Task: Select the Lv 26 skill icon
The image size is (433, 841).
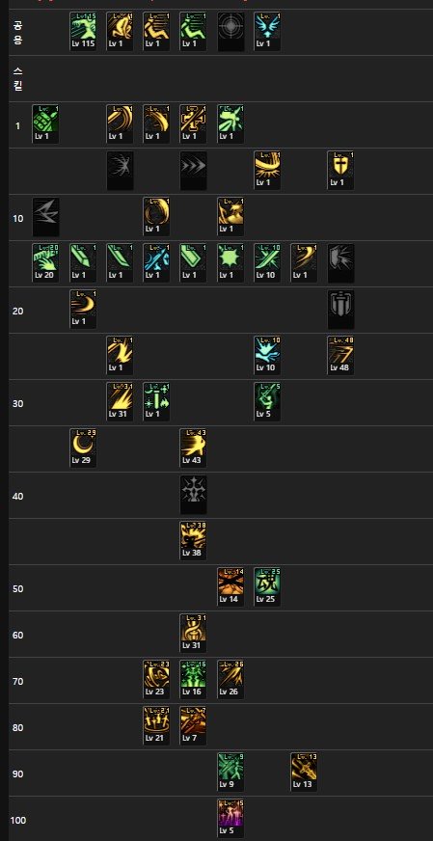Action: pyautogui.click(x=230, y=680)
